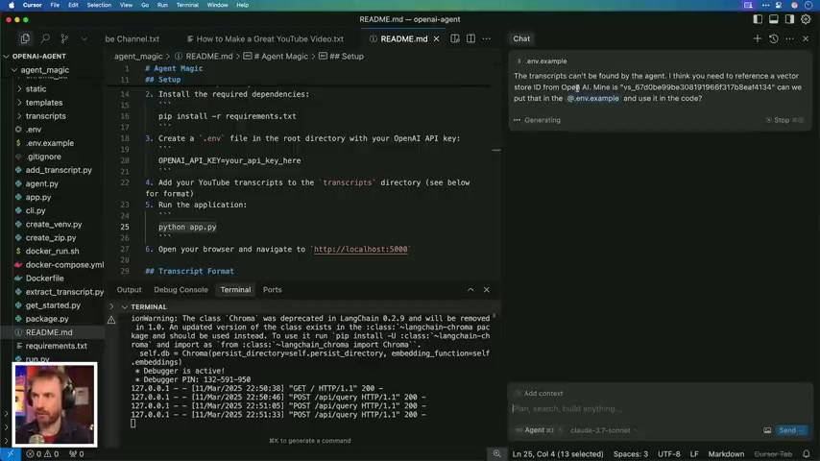Follow the http://localhost:5000 link
Viewport: 820px width, 461px height.
click(360, 249)
